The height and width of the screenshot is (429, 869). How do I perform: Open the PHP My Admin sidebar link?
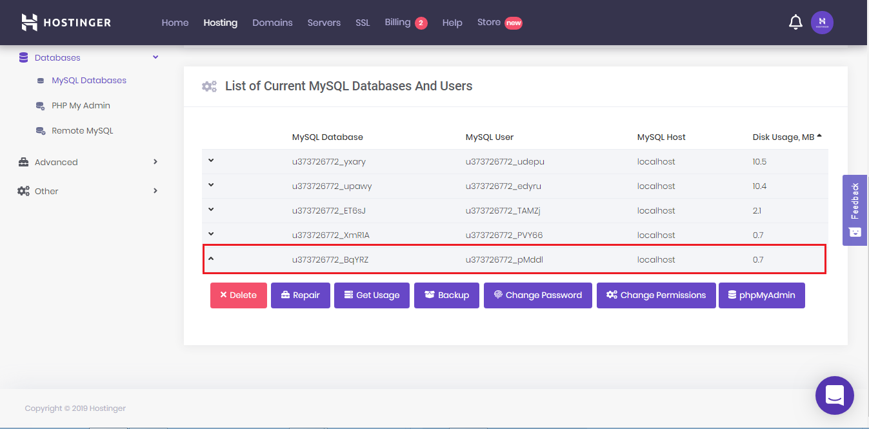coord(81,106)
